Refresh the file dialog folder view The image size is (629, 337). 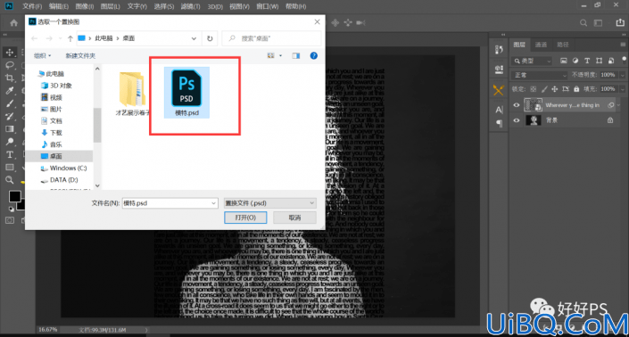[x=210, y=38]
